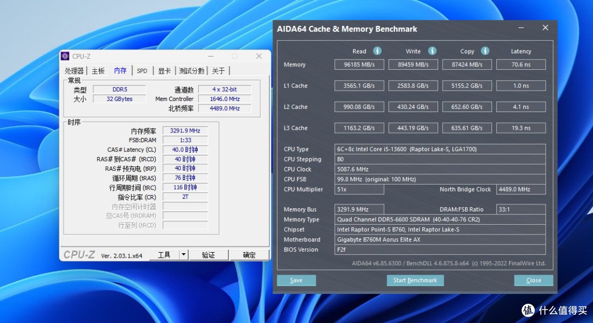593x323 pixels.
Task: Click the CPU-Z app icon in title bar
Action: click(65, 57)
